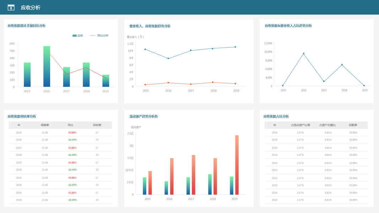Select the green 2019 bar in 流动资产 chart
Image resolution: width=379 pixels, height=213 pixels.
pyautogui.click(x=232, y=185)
